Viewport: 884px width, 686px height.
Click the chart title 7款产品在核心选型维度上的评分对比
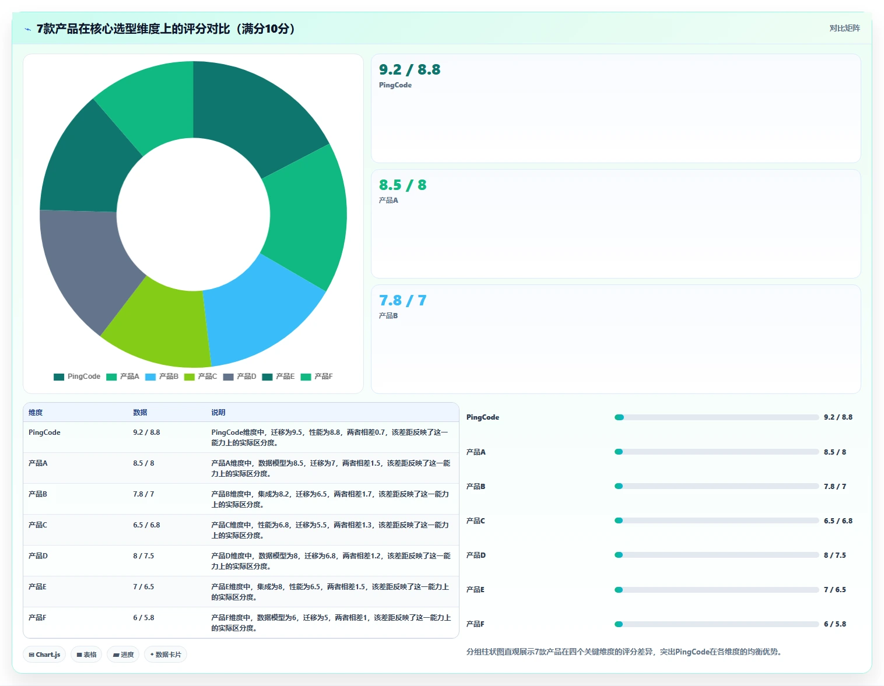point(166,29)
